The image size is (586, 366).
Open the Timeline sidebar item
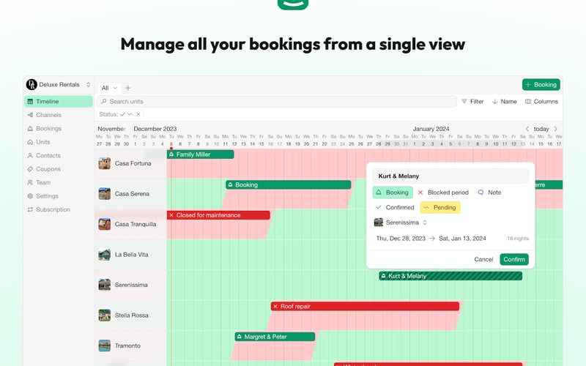coord(59,102)
